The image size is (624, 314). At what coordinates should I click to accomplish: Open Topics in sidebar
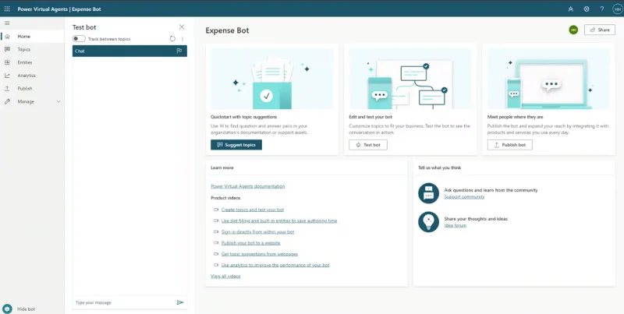[x=32, y=49]
